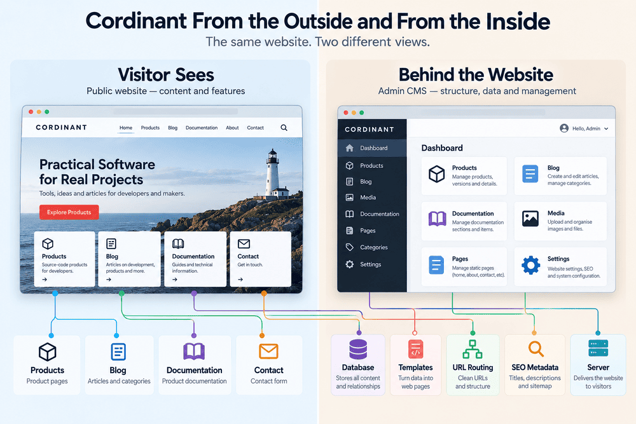636x424 pixels.
Task: Open the Documentation dashboard card purple book icon
Action: pyautogui.click(x=438, y=219)
